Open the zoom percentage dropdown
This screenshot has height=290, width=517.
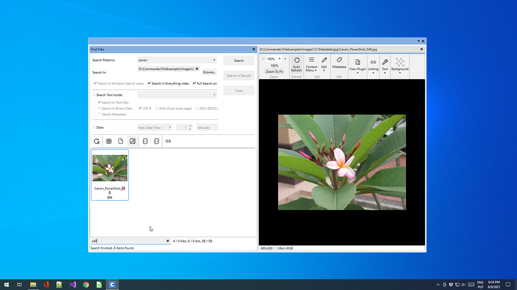click(279, 59)
